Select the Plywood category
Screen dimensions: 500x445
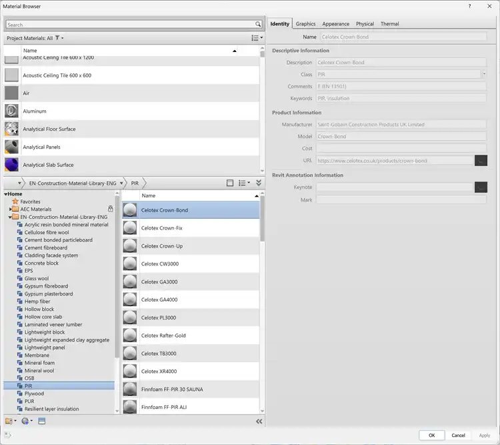34,394
